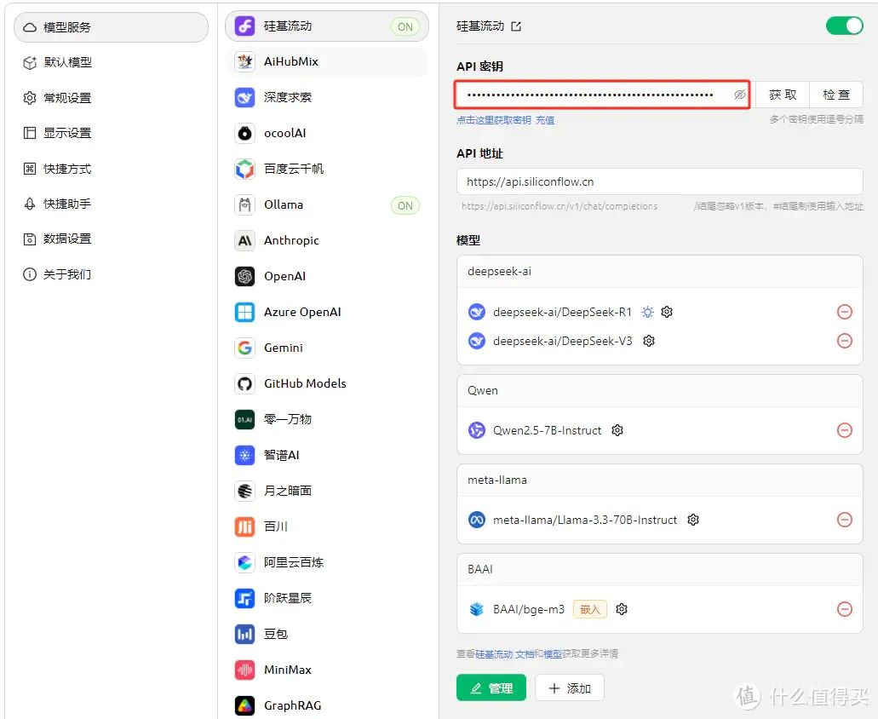Click the ON badge next to Ollama
Viewport: 878px width, 719px height.
point(405,205)
